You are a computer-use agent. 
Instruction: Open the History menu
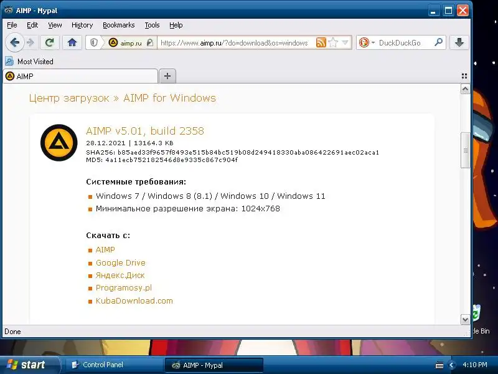click(x=82, y=25)
